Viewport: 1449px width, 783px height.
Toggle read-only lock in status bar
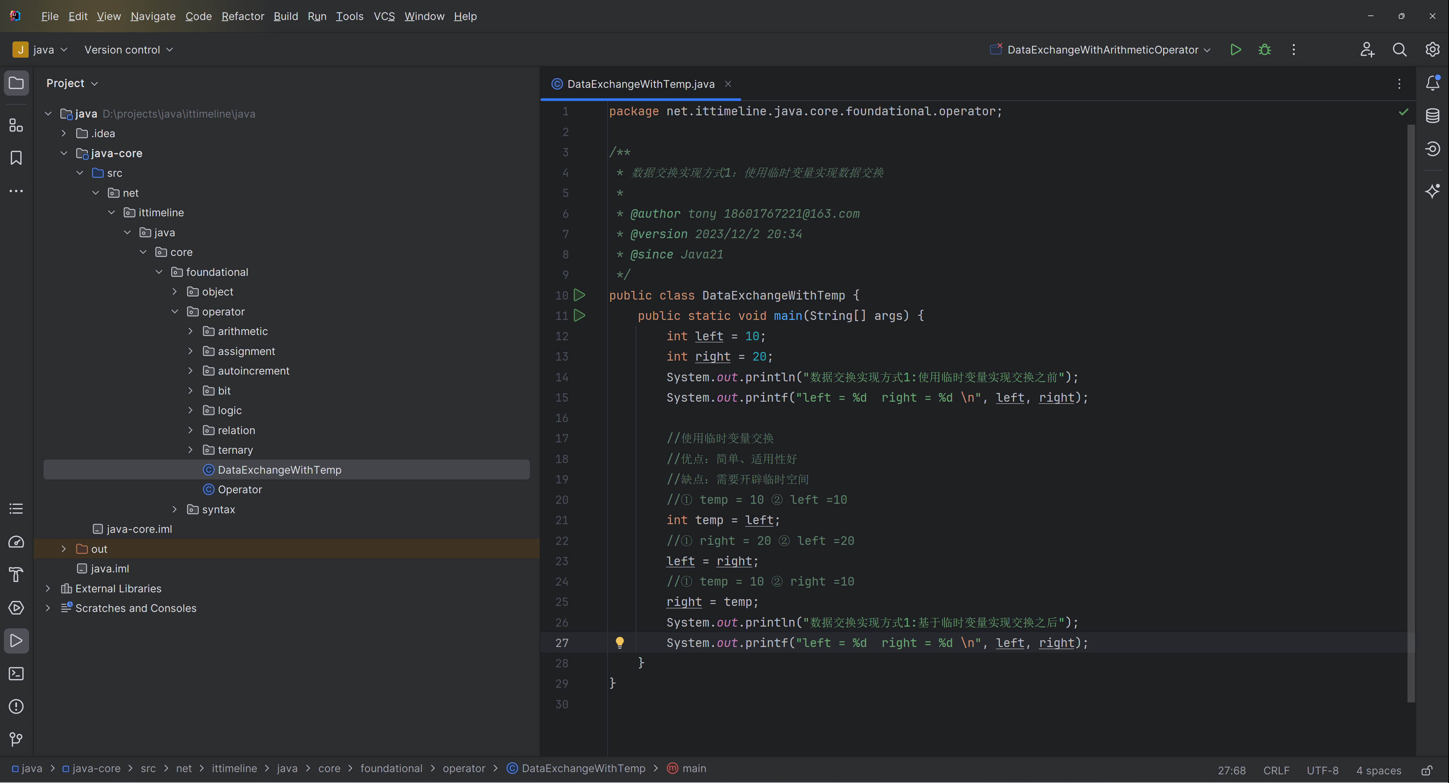[1426, 770]
